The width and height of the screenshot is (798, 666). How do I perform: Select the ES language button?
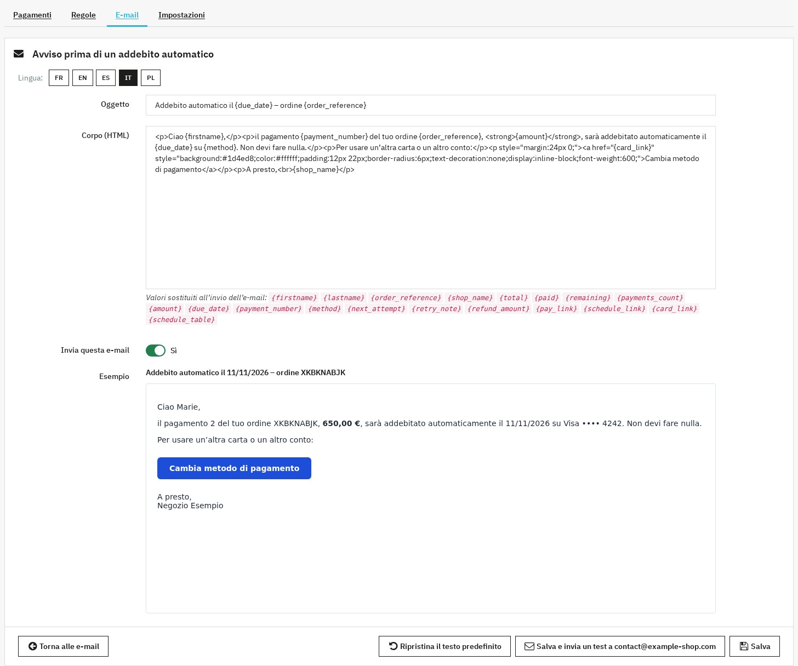[106, 78]
